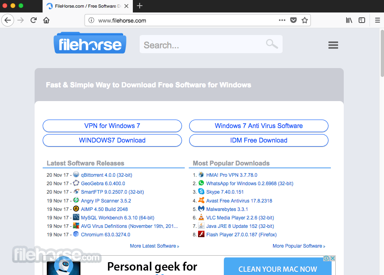
Task: Click the Skype icon
Action: coord(201,191)
